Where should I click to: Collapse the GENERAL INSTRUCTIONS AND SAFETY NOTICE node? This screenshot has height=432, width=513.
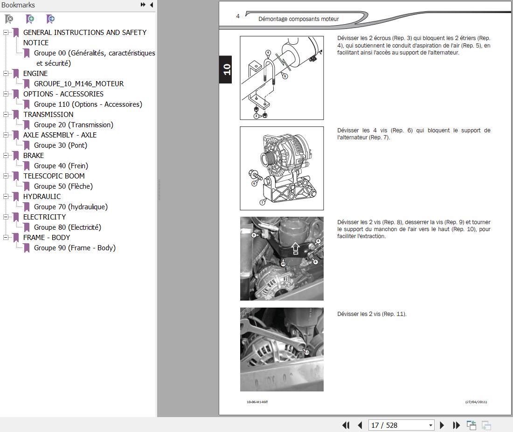click(6, 32)
